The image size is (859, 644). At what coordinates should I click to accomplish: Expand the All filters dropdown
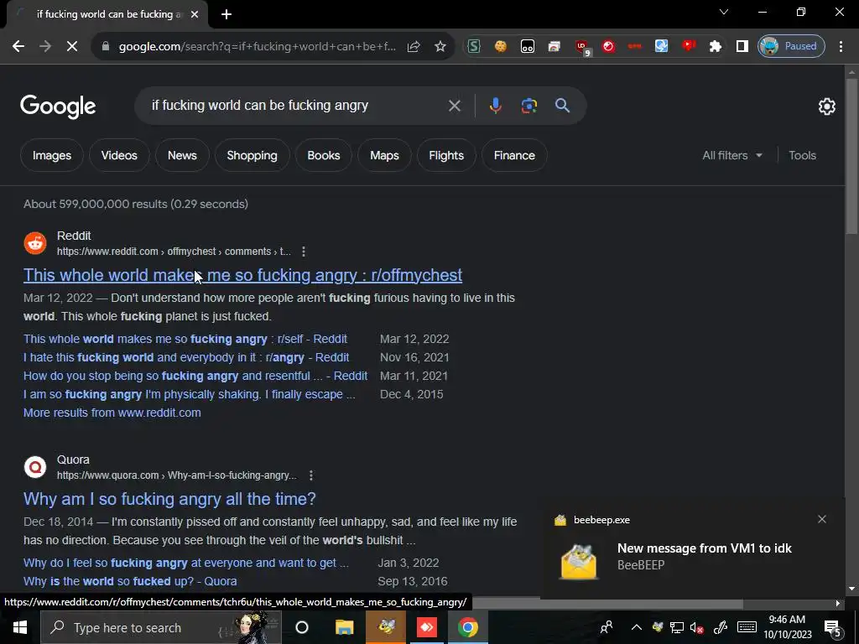pyautogui.click(x=732, y=155)
